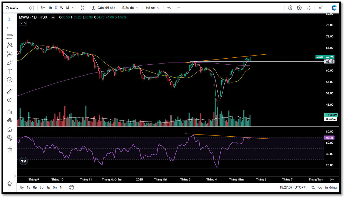Open chart settings gear icon
This screenshot has height=198, width=345.
(x=299, y=8)
